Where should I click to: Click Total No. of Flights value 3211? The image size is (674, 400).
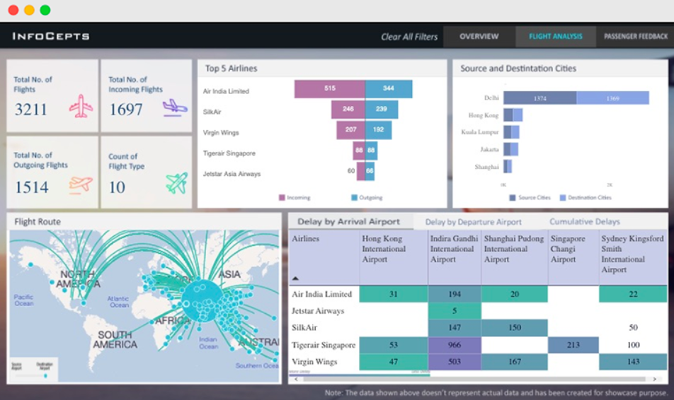point(31,110)
